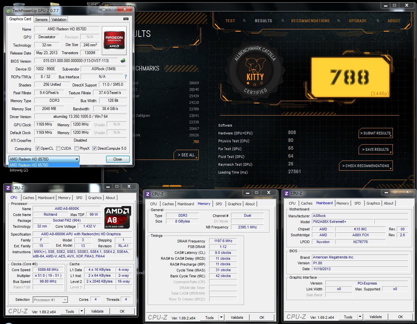Click the BIOS save chip icon in GPU-Z
Screen dimensions: 417x324
tap(123, 61)
